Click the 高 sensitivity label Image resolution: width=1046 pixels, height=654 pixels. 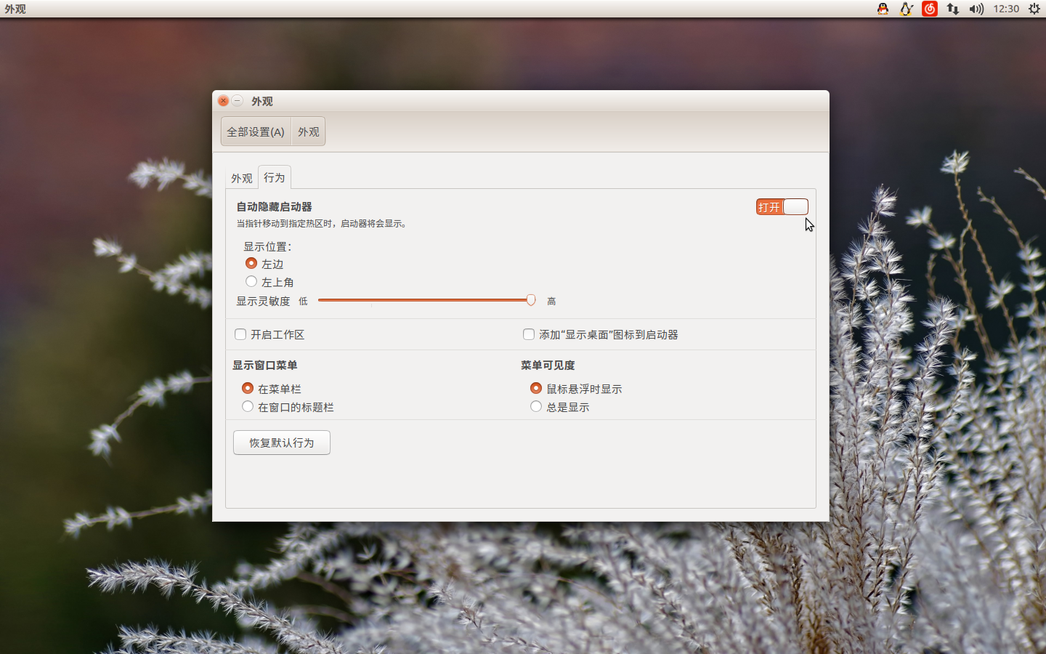(551, 301)
